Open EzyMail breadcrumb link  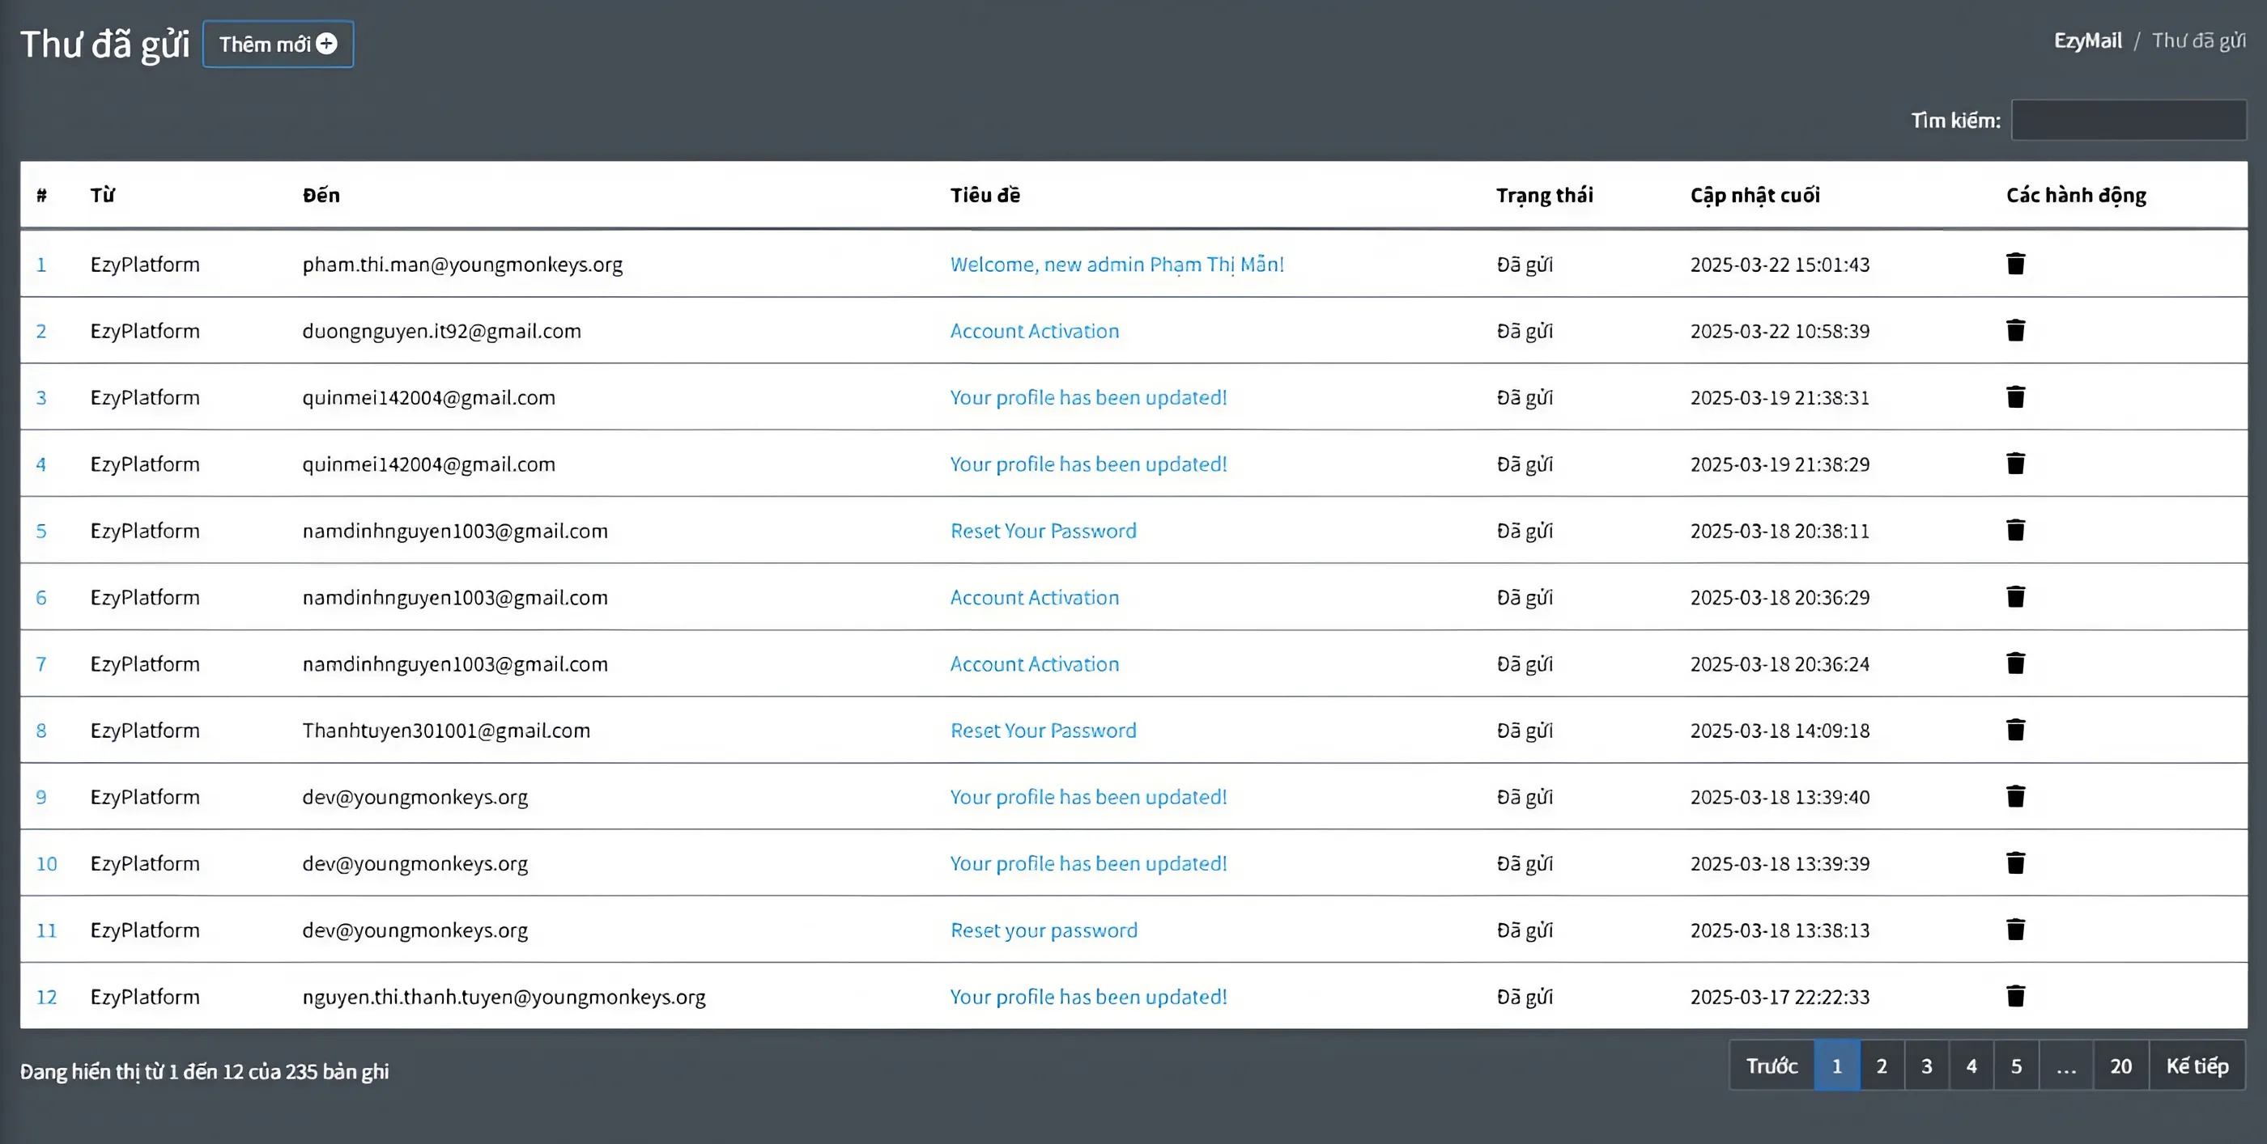pos(2087,40)
